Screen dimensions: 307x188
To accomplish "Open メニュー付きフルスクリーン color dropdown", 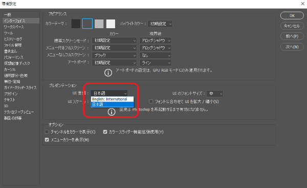I will click(x=114, y=48).
